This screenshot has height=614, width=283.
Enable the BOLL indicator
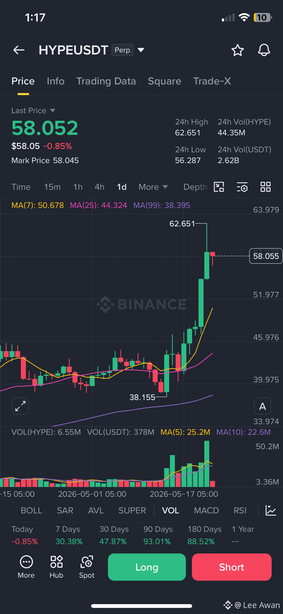[31, 510]
